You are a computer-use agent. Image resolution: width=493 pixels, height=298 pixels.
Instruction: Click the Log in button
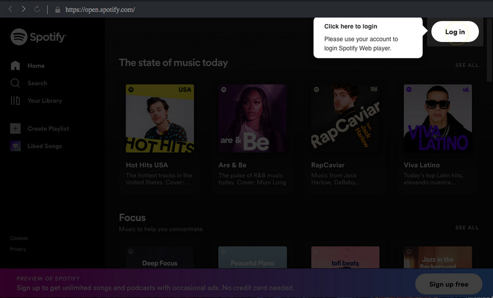[455, 32]
